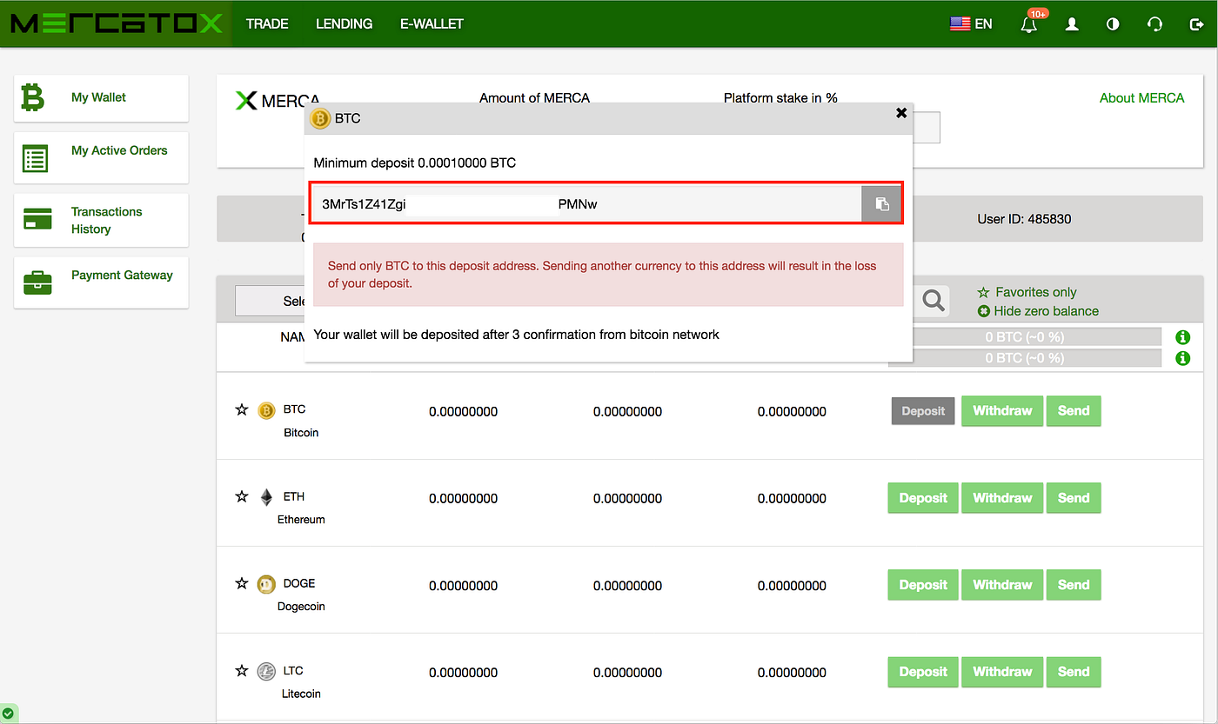Click the card icon beside Transactions History

(37, 218)
